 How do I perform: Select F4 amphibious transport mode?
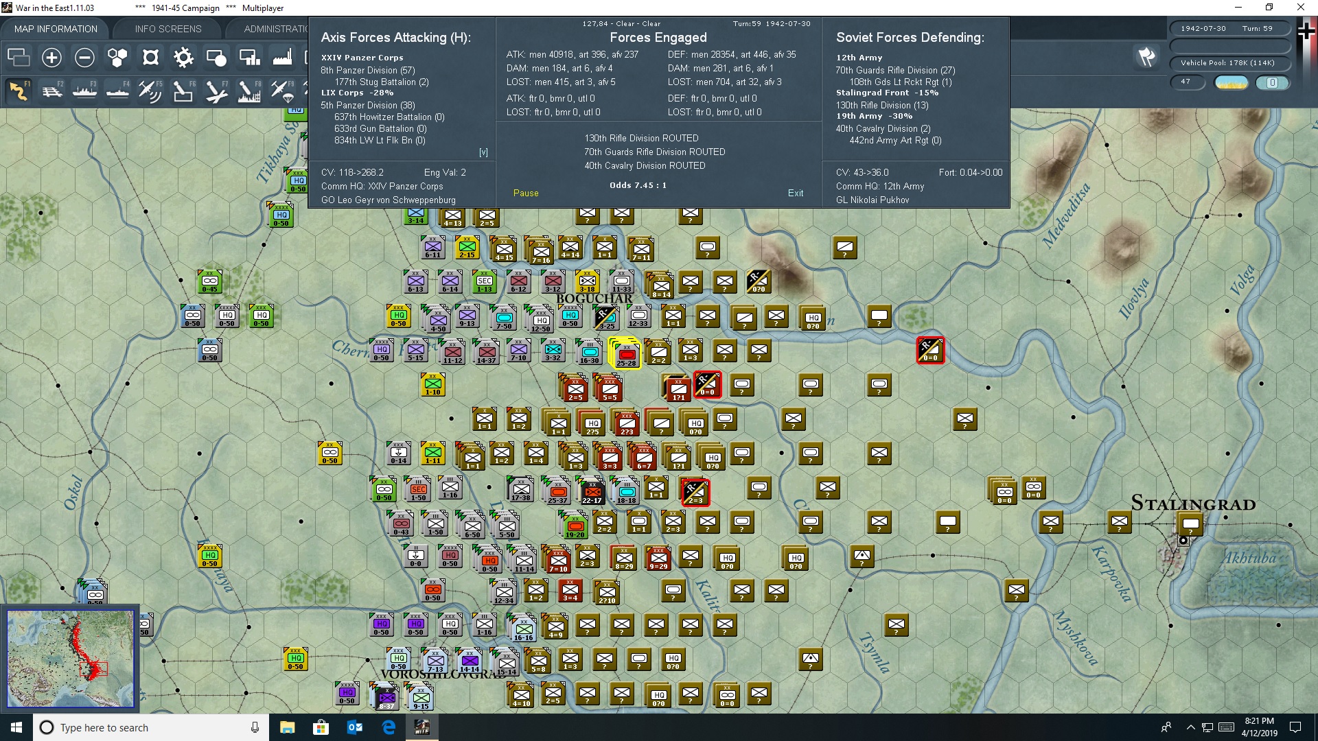(x=118, y=91)
